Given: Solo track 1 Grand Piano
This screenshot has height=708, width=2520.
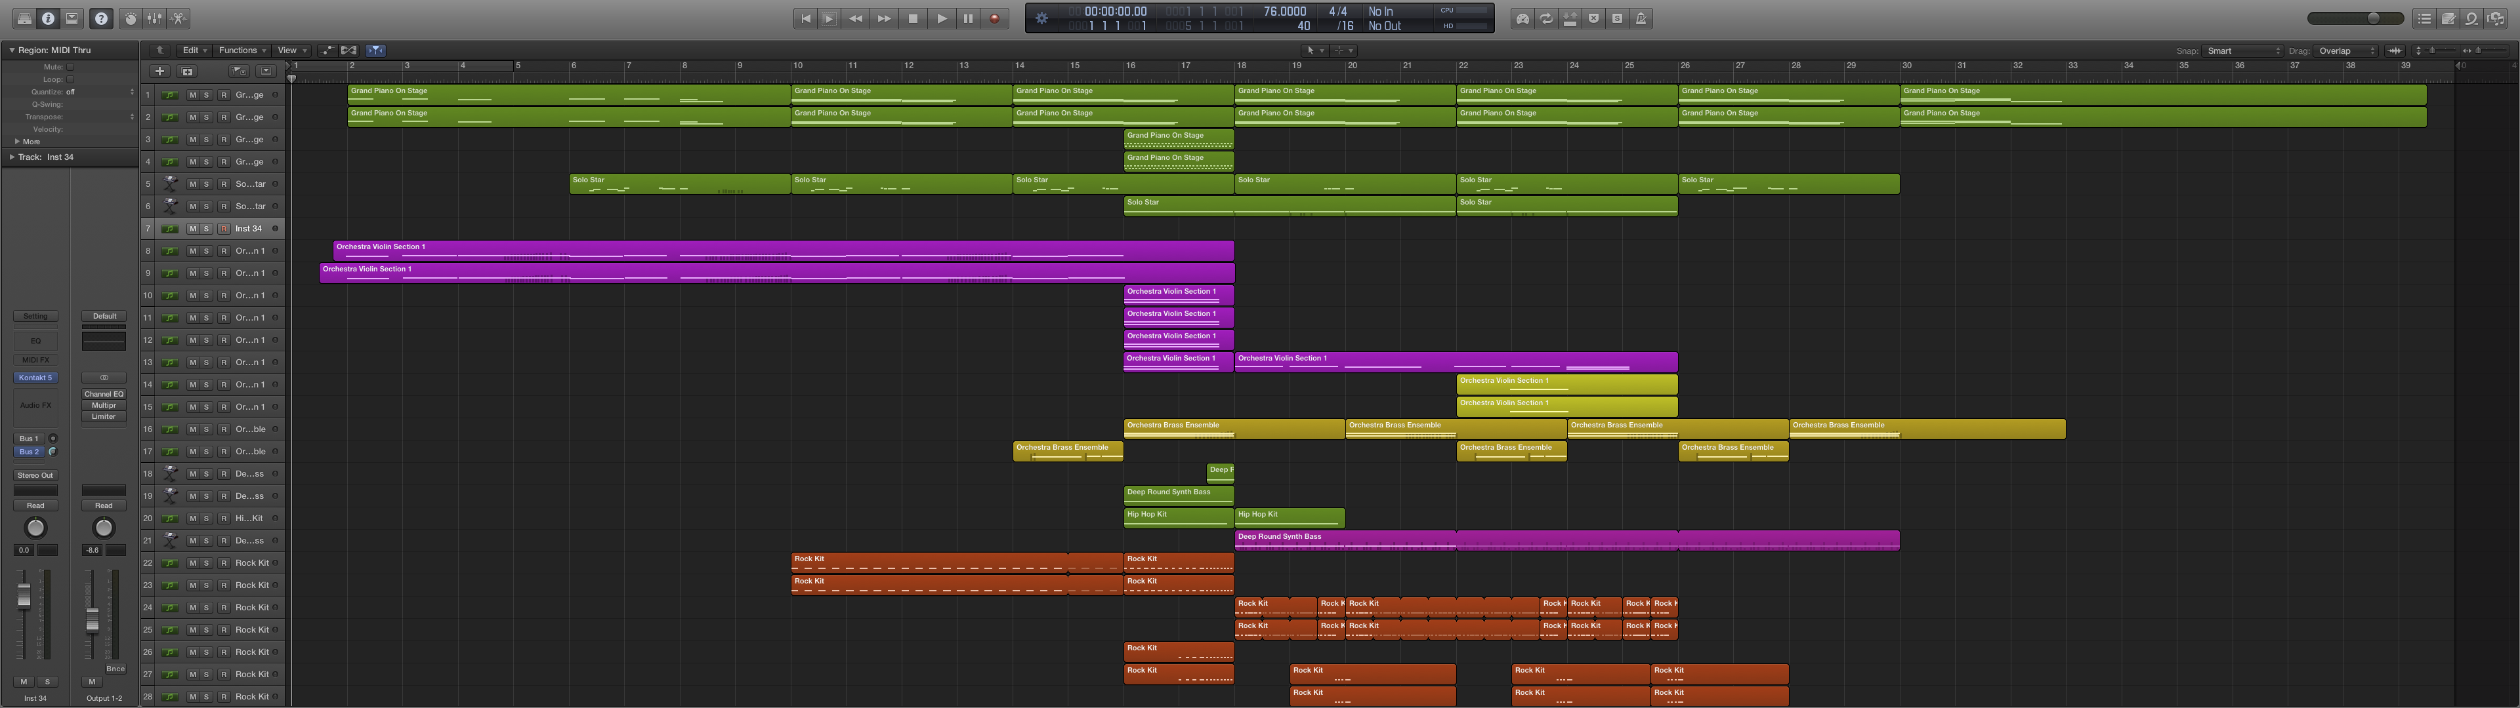Looking at the screenshot, I should click(x=207, y=95).
